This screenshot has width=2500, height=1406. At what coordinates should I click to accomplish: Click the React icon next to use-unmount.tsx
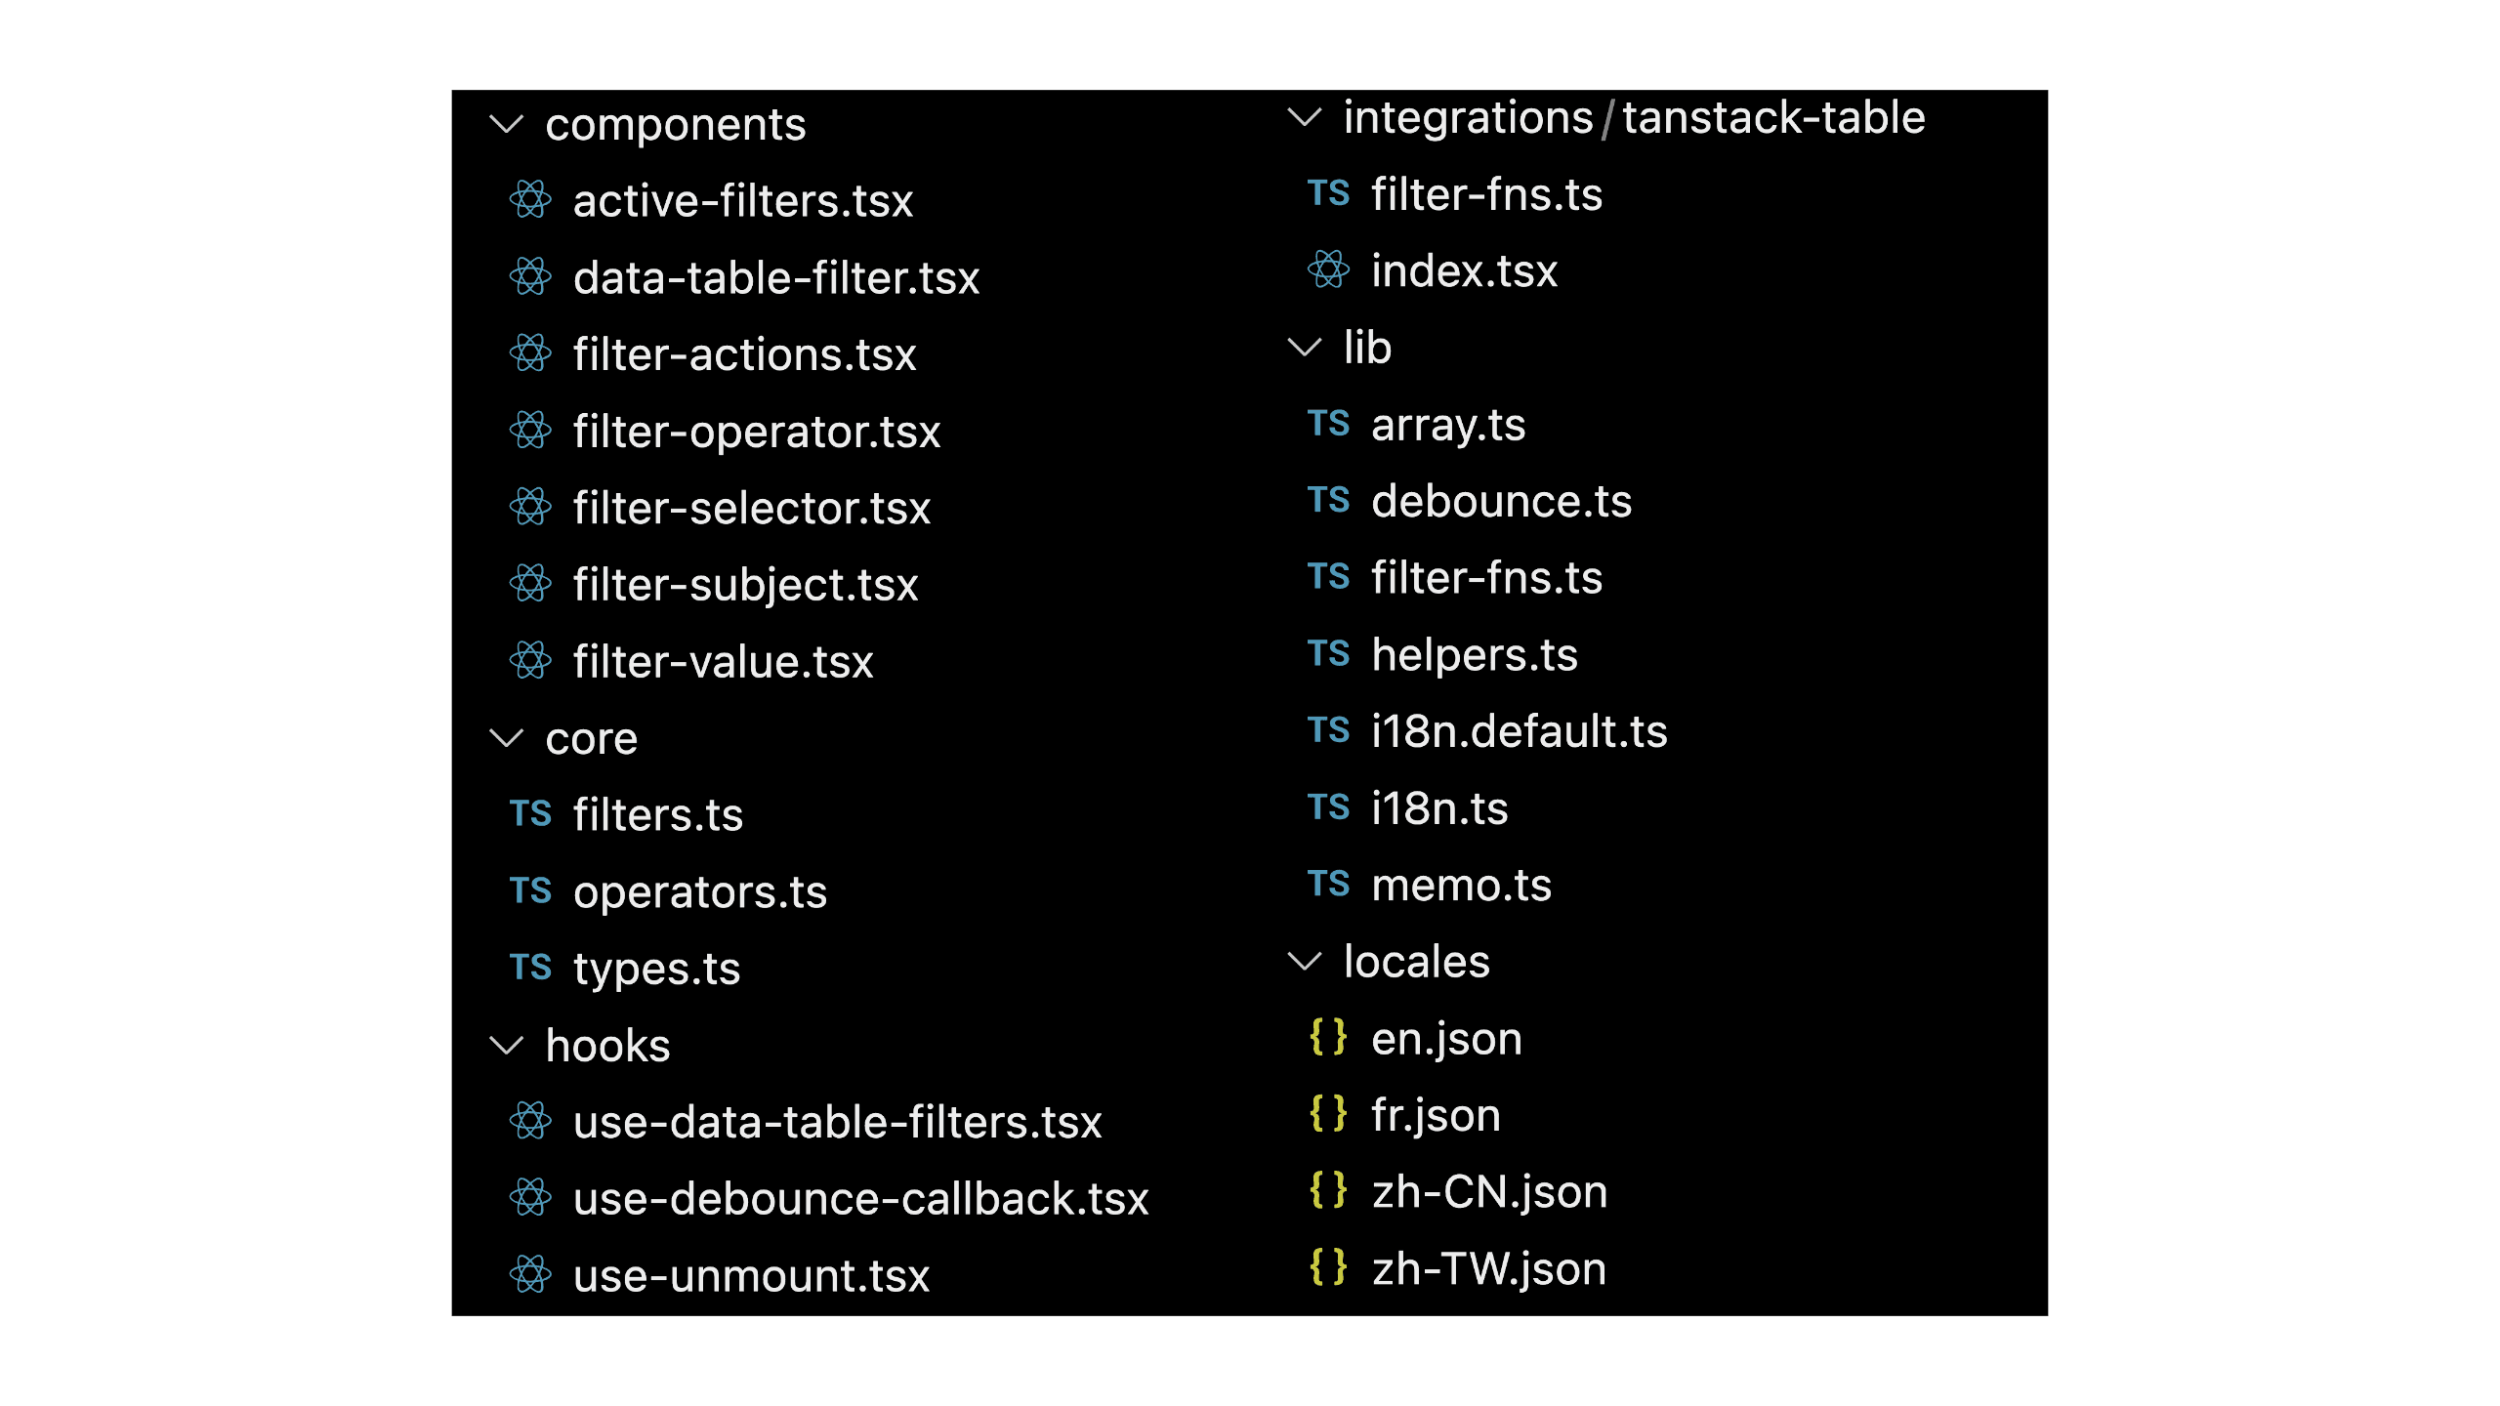(530, 1274)
